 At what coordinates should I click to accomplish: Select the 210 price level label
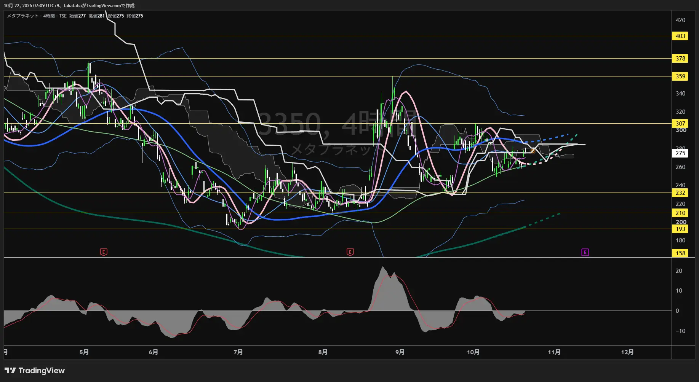tap(680, 213)
